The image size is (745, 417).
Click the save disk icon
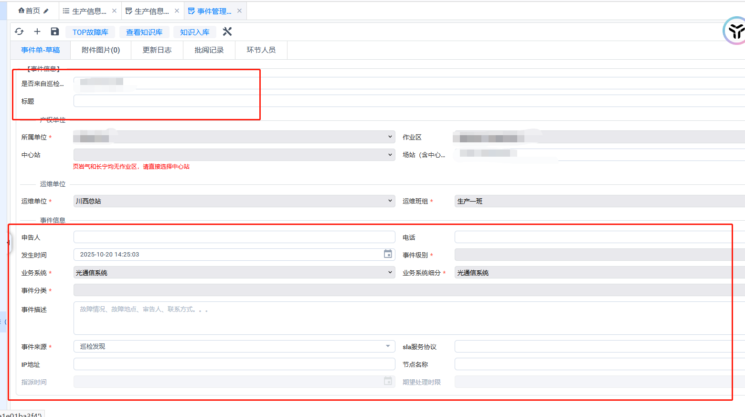[x=55, y=32]
